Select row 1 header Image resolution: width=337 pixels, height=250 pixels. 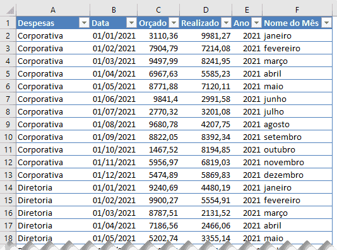(x=8, y=23)
